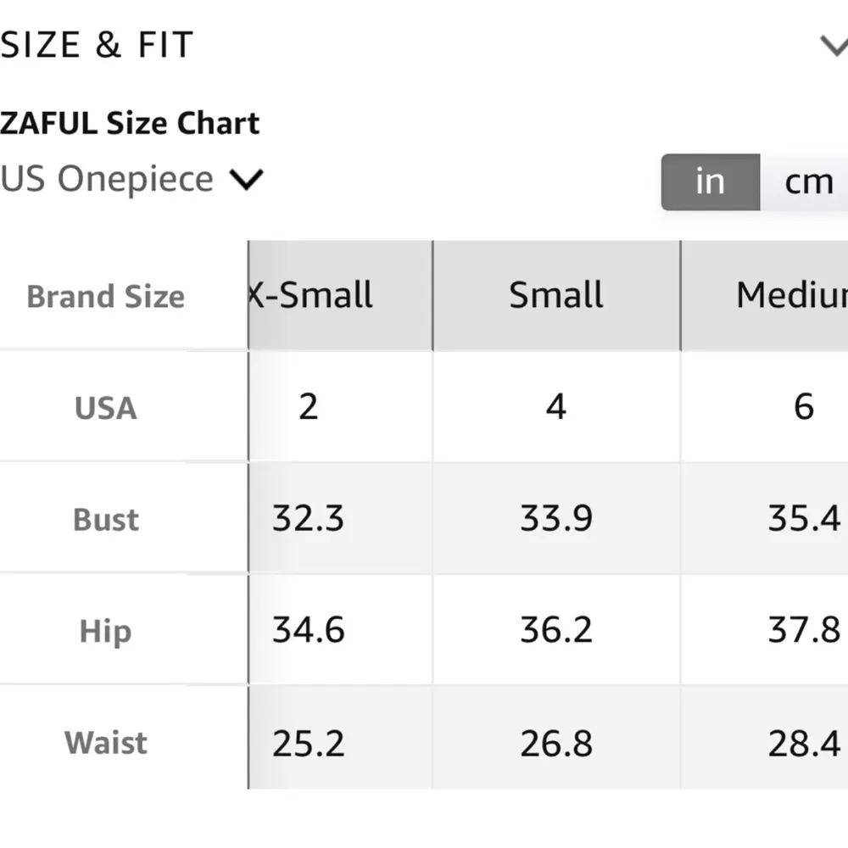Click the SIZE & FIT title text

(x=96, y=44)
